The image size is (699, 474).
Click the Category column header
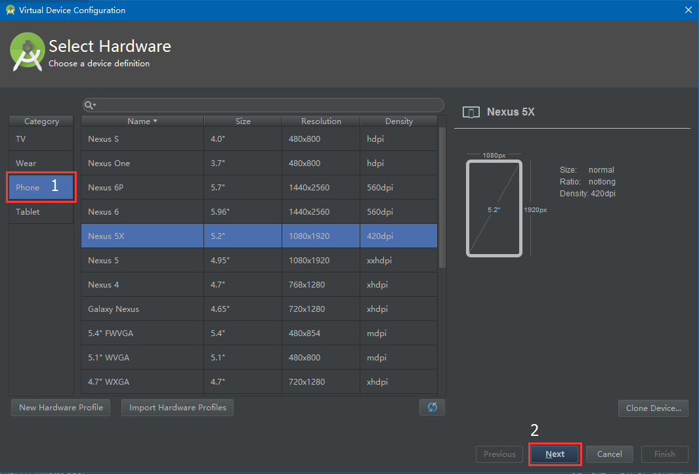pyautogui.click(x=41, y=121)
